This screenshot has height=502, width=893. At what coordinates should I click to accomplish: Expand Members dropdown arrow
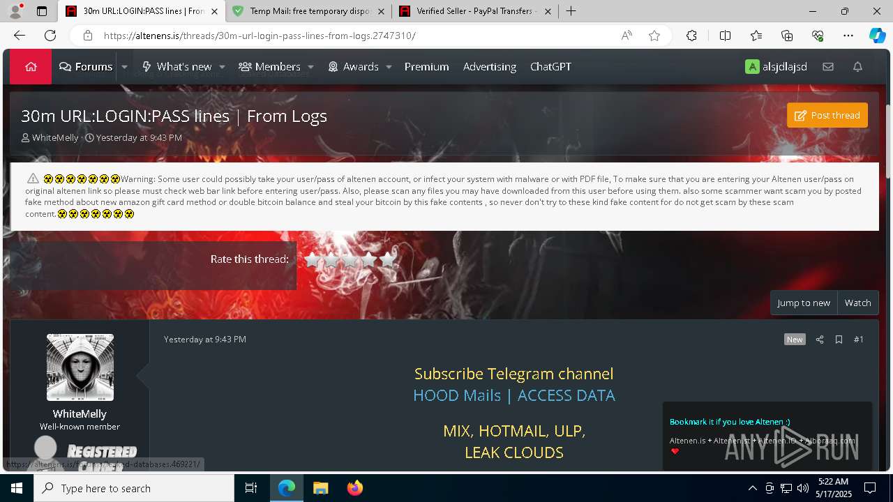310,67
